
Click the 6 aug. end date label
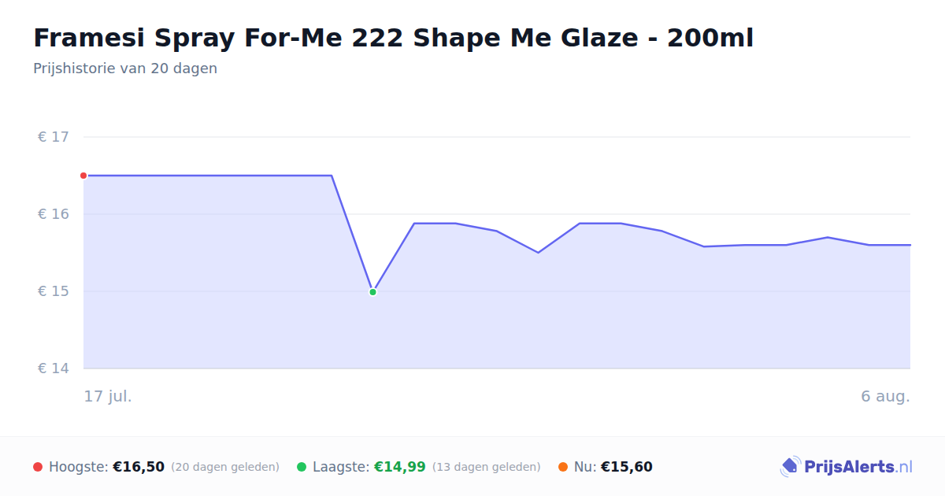[x=885, y=396]
